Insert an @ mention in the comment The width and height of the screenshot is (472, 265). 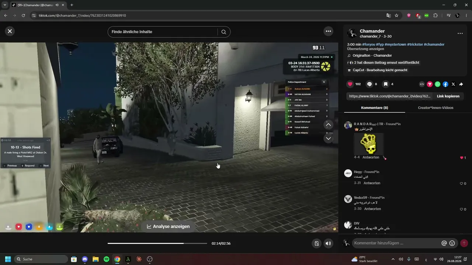click(444, 243)
